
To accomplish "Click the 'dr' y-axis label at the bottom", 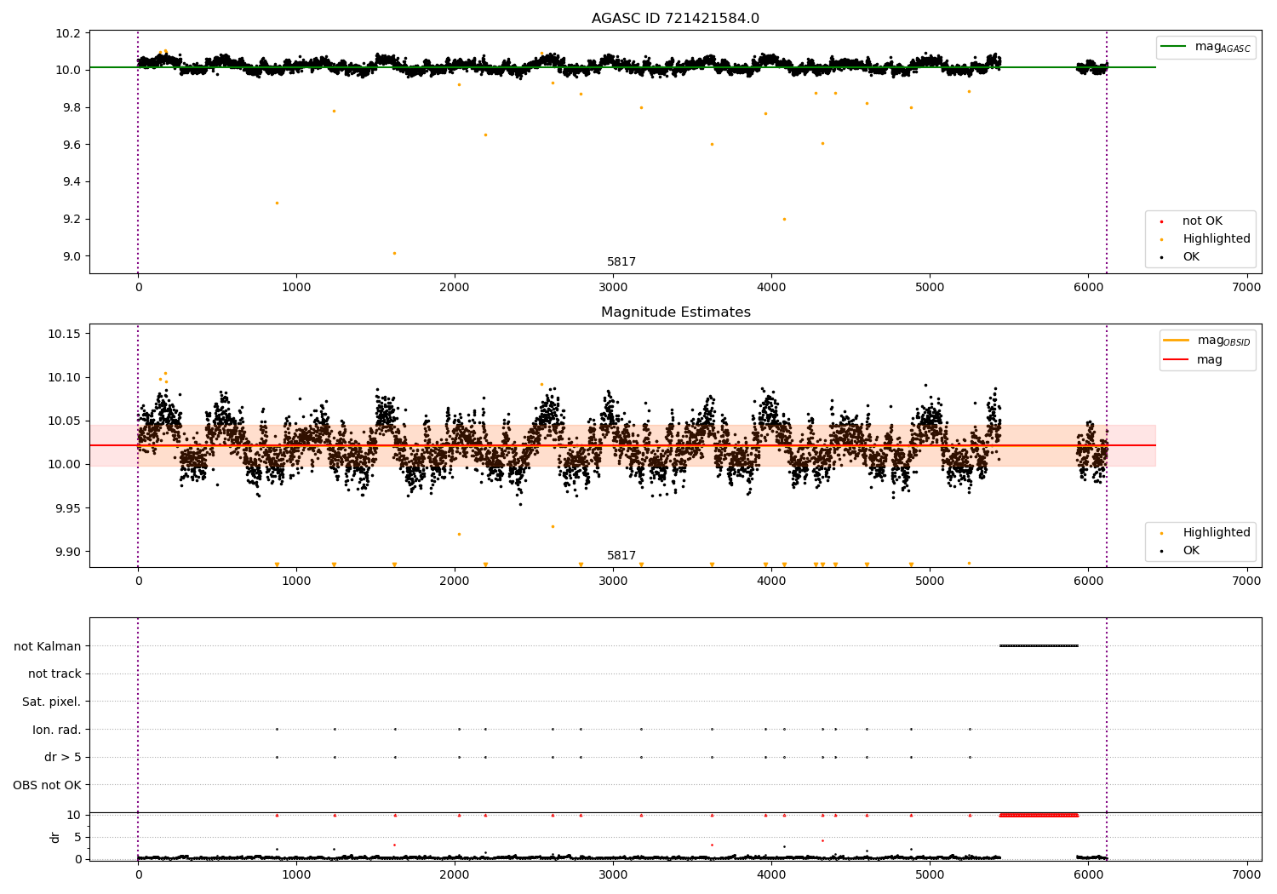I will click(x=55, y=837).
